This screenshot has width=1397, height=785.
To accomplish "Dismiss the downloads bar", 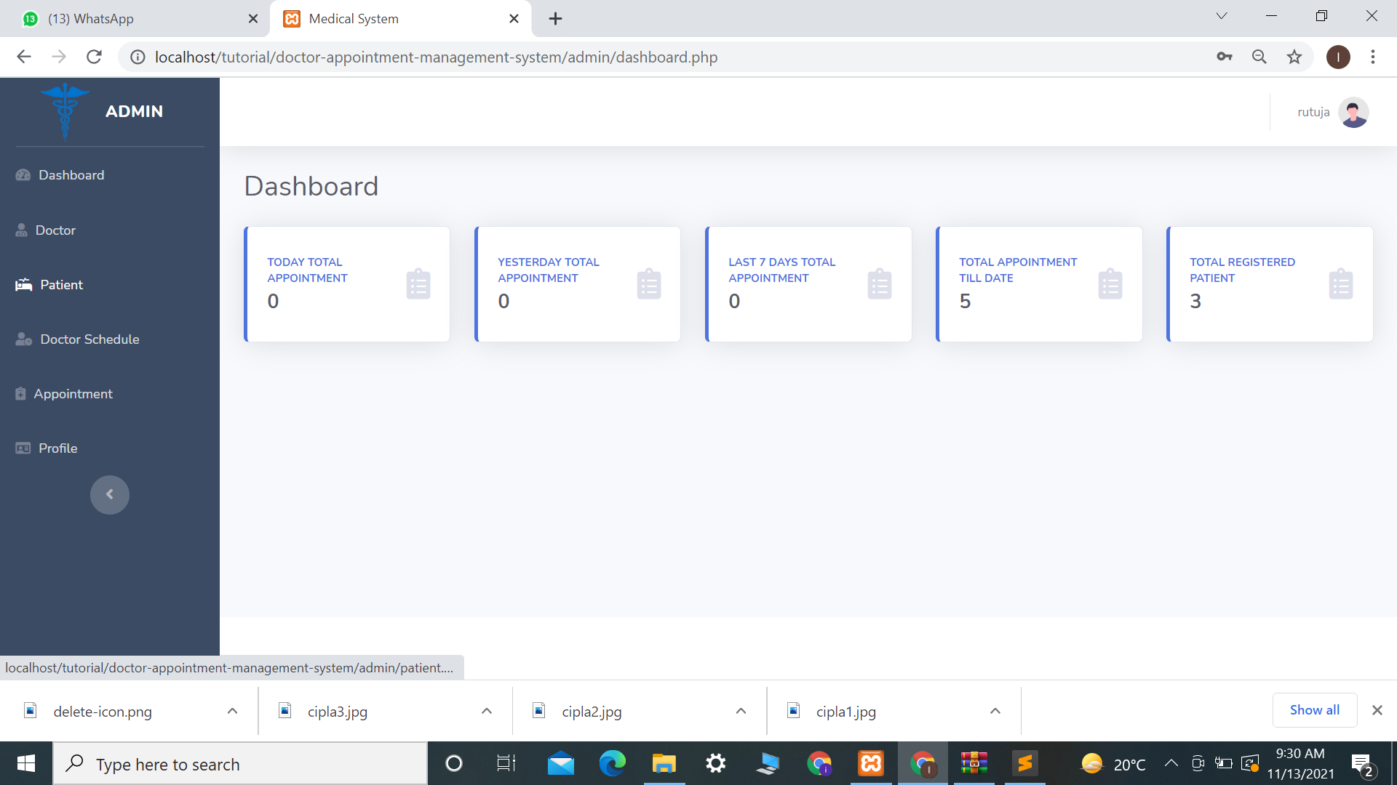I will [x=1377, y=710].
